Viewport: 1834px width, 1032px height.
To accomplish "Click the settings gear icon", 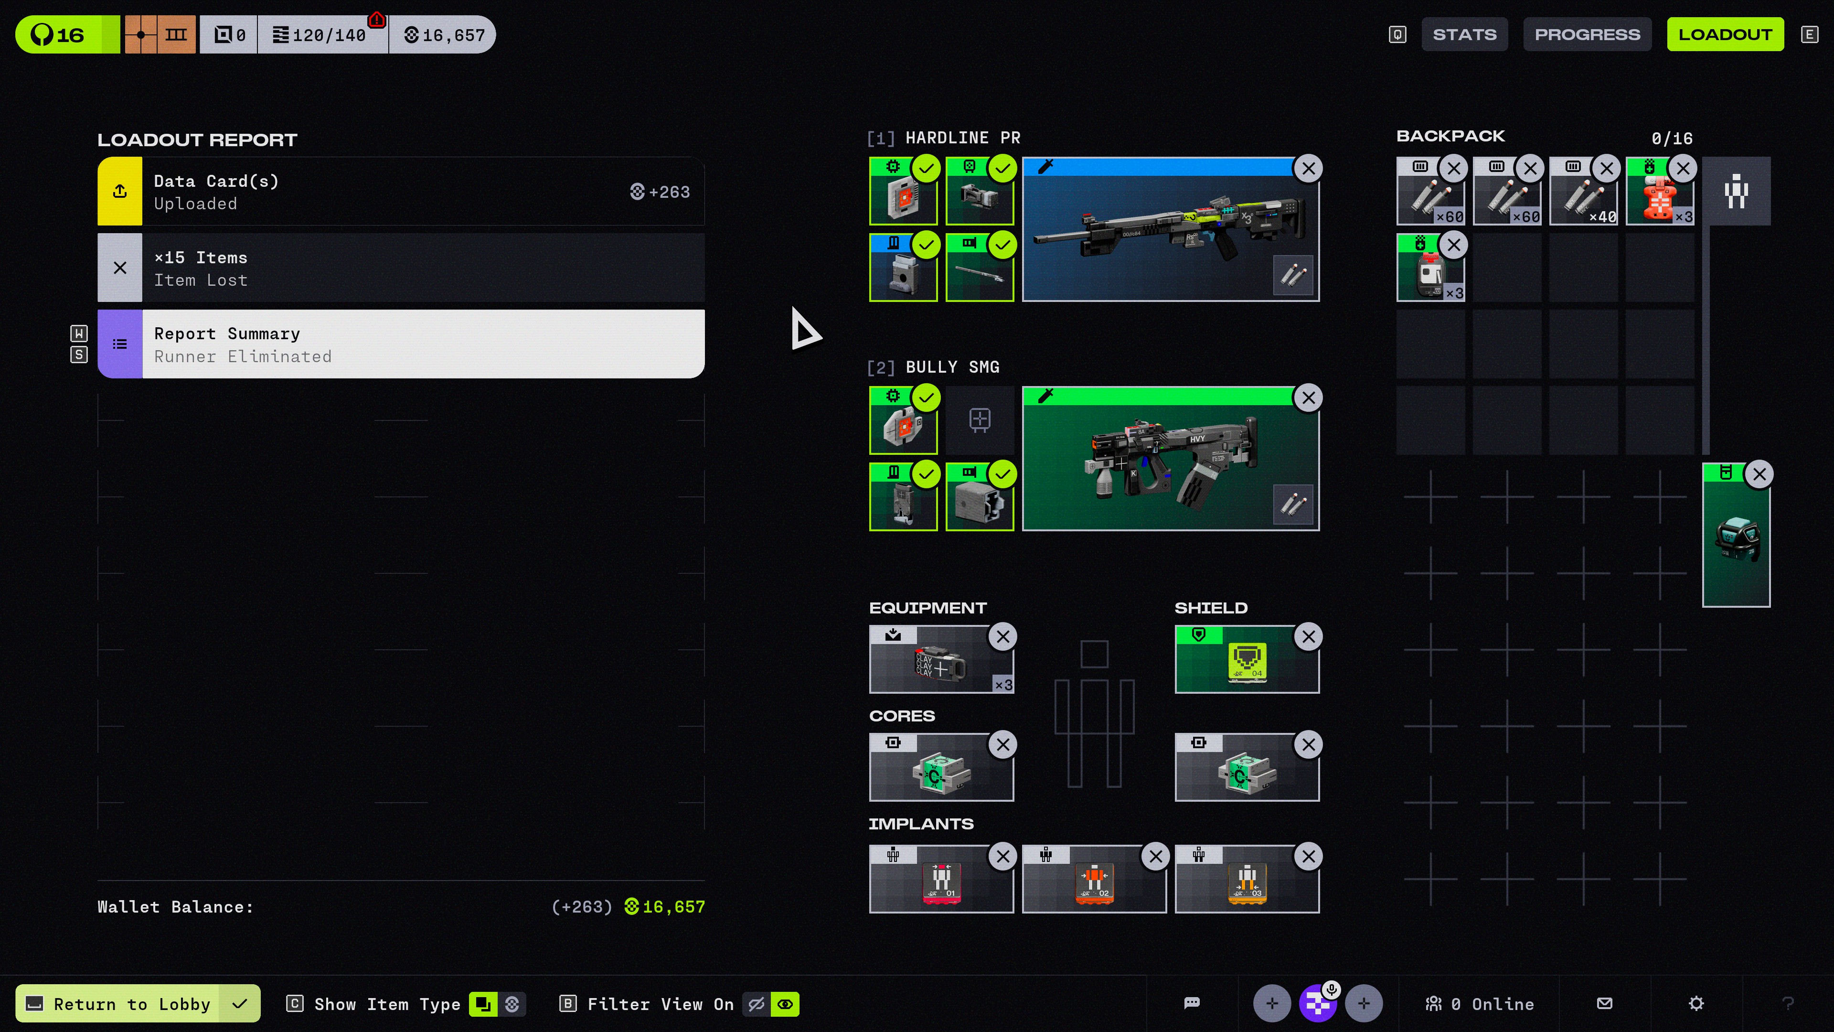I will (1696, 1003).
